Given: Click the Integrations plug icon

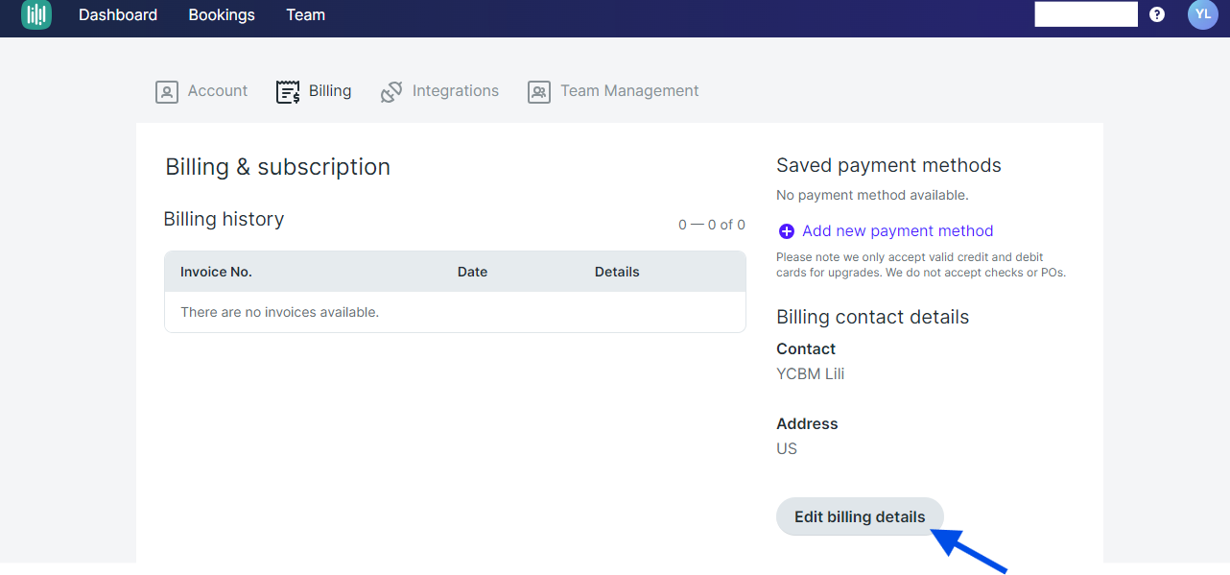Looking at the screenshot, I should coord(391,92).
